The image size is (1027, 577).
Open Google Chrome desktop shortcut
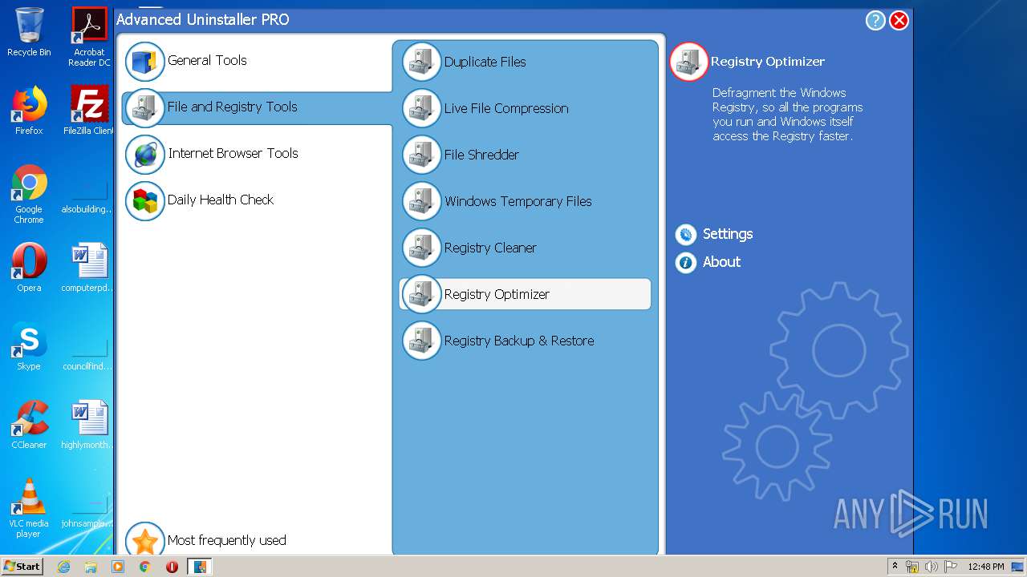pos(29,194)
